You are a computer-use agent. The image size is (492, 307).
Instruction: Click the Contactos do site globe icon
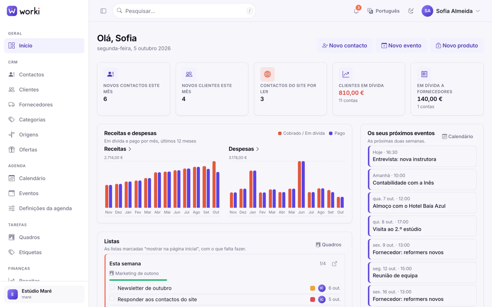point(268,74)
